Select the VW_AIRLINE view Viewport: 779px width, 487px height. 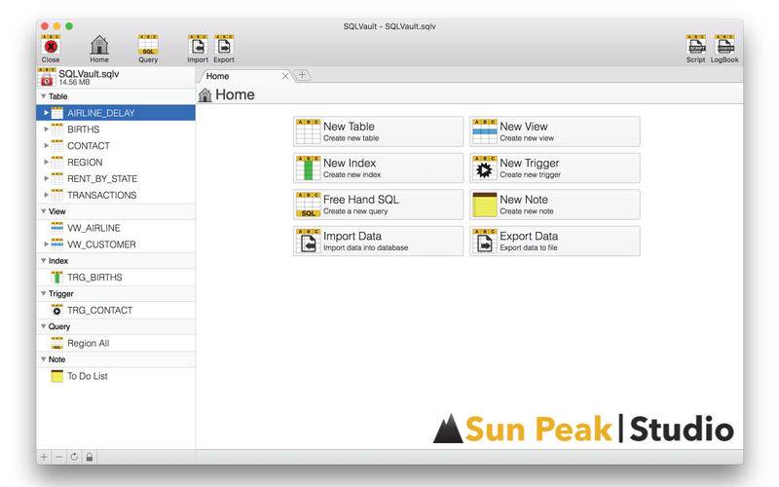point(116,228)
